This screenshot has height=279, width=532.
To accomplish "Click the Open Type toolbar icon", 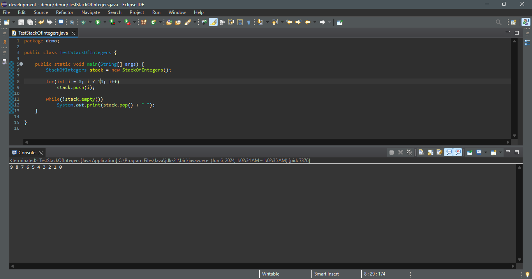I will [169, 22].
